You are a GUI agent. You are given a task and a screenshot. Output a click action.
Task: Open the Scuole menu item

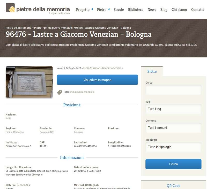(x=119, y=10)
